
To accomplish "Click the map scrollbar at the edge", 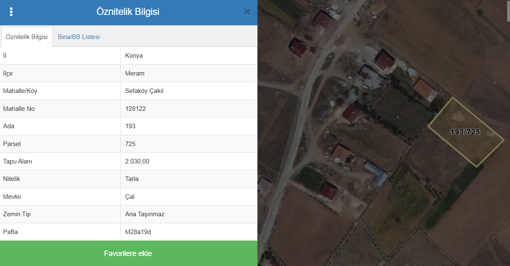I will (508, 11).
